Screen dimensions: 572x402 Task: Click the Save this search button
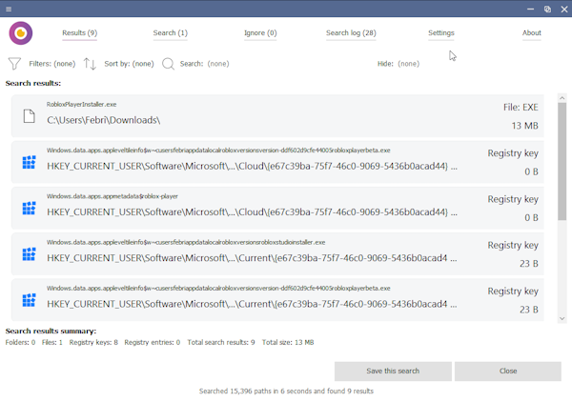pyautogui.click(x=393, y=371)
